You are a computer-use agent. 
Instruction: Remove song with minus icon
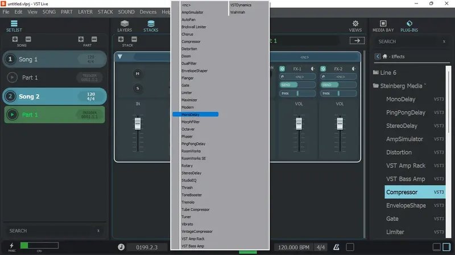point(28,39)
